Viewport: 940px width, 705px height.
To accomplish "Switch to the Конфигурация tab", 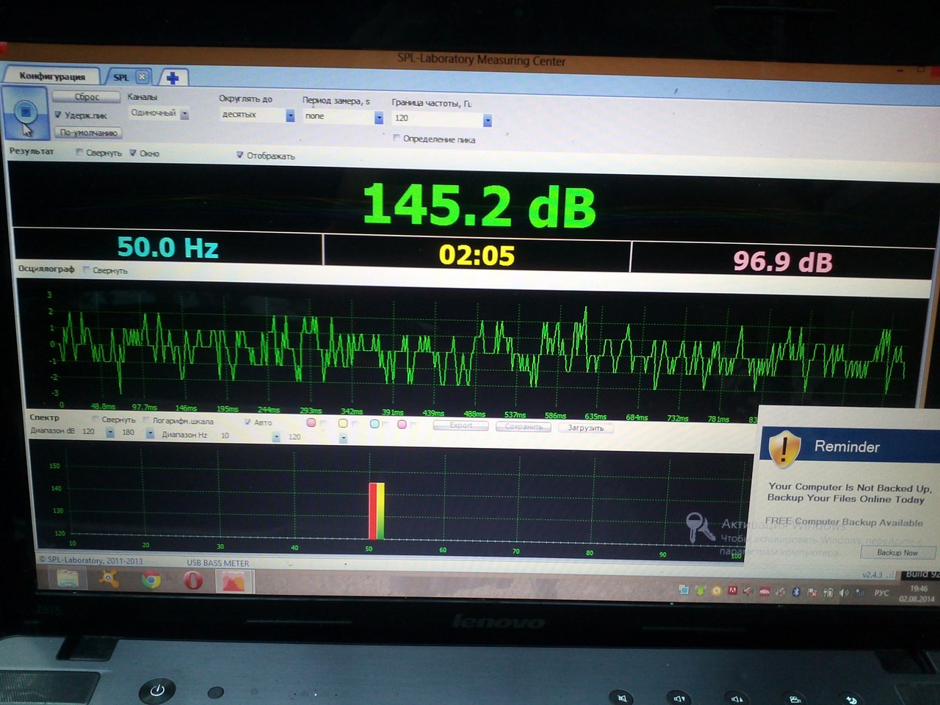I will pyautogui.click(x=51, y=76).
